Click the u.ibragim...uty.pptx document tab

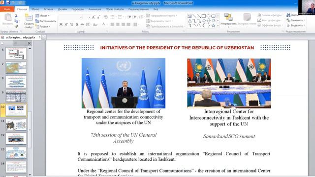click(20, 37)
